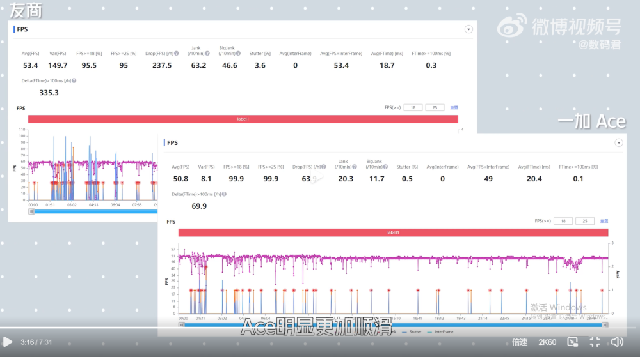This screenshot has width=640, height=357.
Task: Click FPS threshold field 18 in top panel
Action: (413, 107)
